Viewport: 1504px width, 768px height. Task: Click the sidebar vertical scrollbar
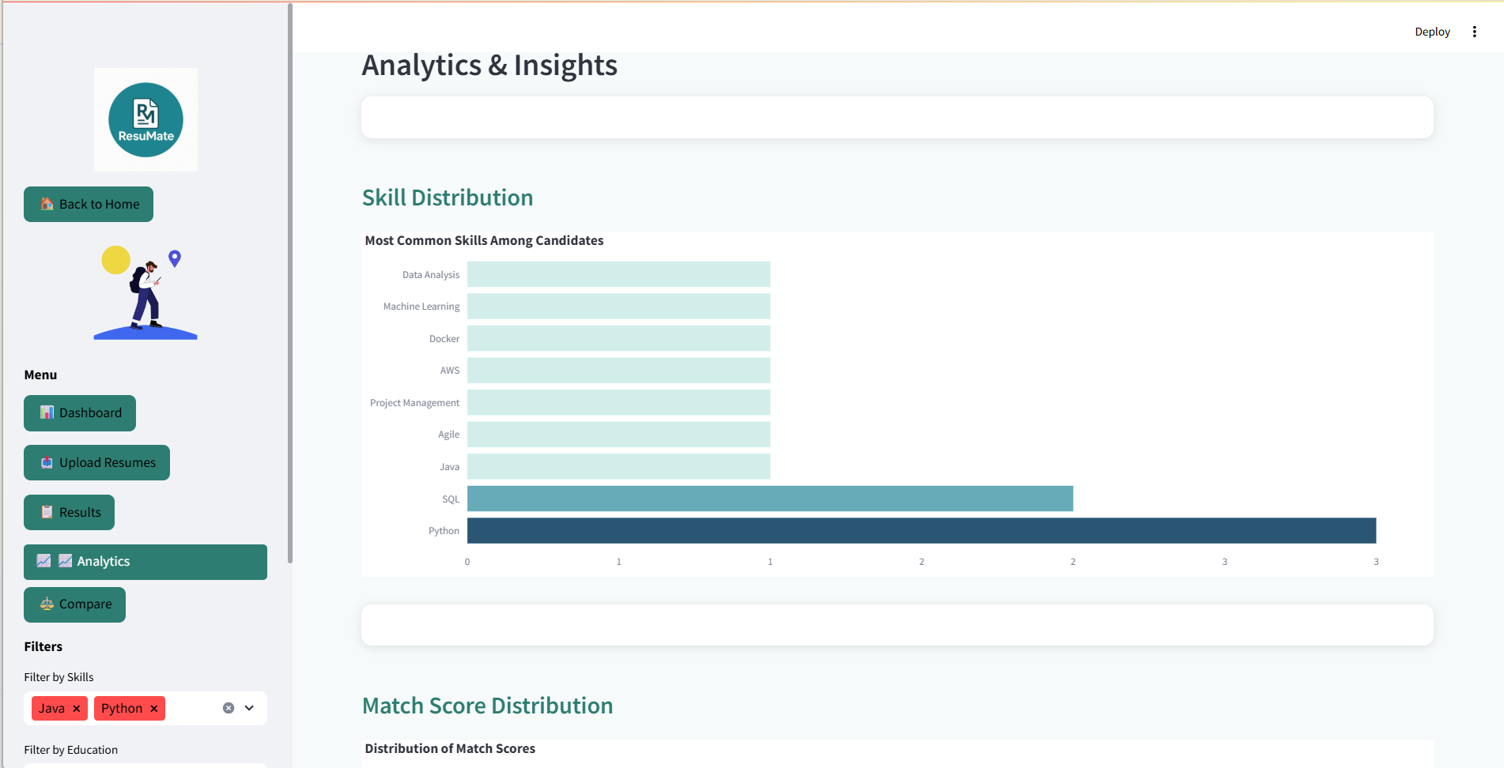(x=290, y=283)
